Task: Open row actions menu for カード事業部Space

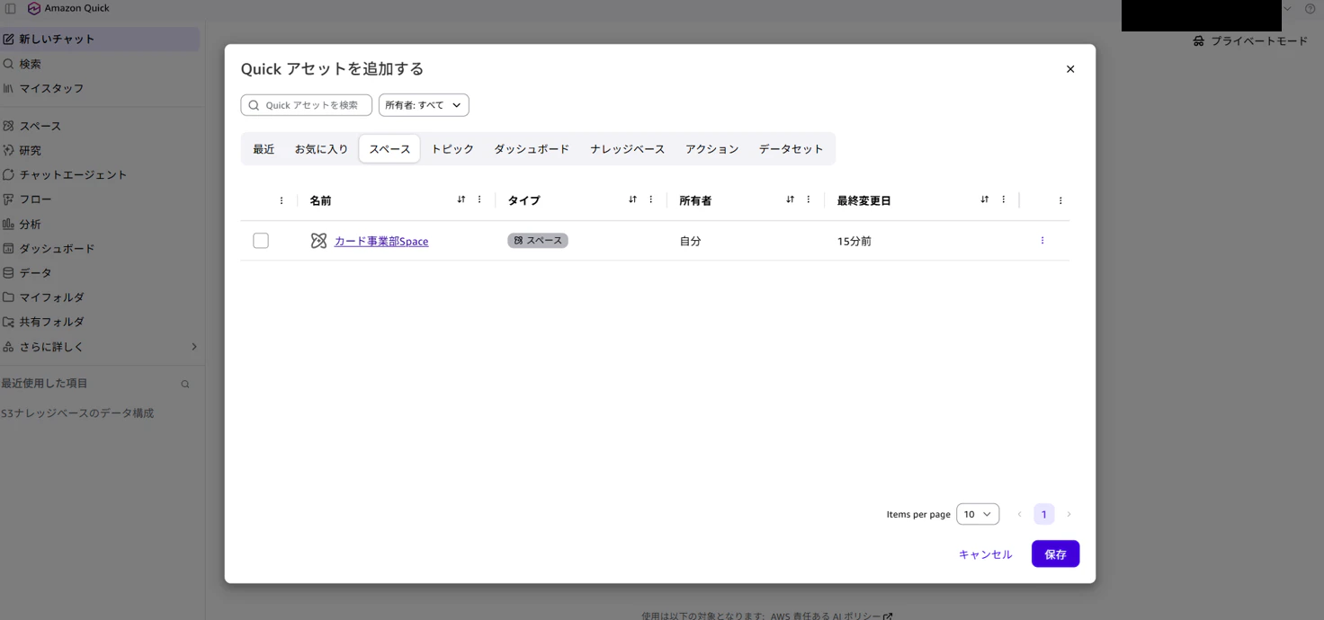Action: [x=1042, y=241]
